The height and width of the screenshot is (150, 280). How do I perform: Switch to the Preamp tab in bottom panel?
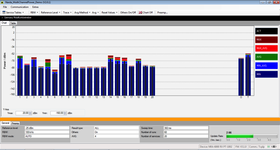point(15,123)
